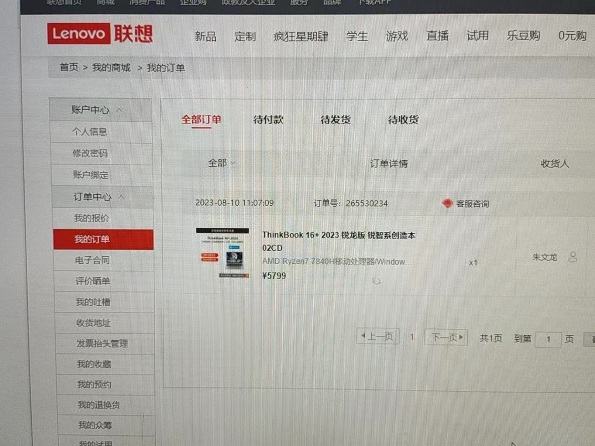The height and width of the screenshot is (446, 595).
Task: Open 直播 in the top navigation
Action: coord(437,36)
